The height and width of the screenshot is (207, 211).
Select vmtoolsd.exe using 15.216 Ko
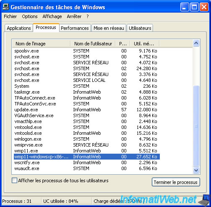pyautogui.click(x=87, y=133)
